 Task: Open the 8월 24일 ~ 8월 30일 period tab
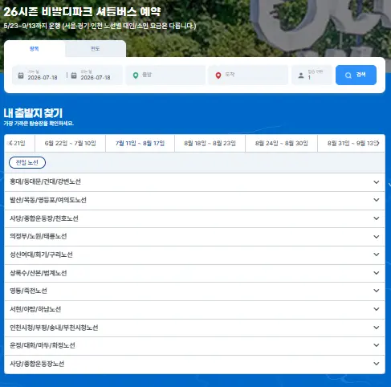pos(281,143)
